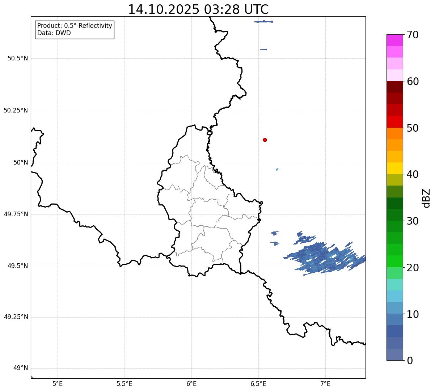This screenshot has width=435, height=391.
Task: Pick the bright red swatch above 50
Action: (x=394, y=122)
